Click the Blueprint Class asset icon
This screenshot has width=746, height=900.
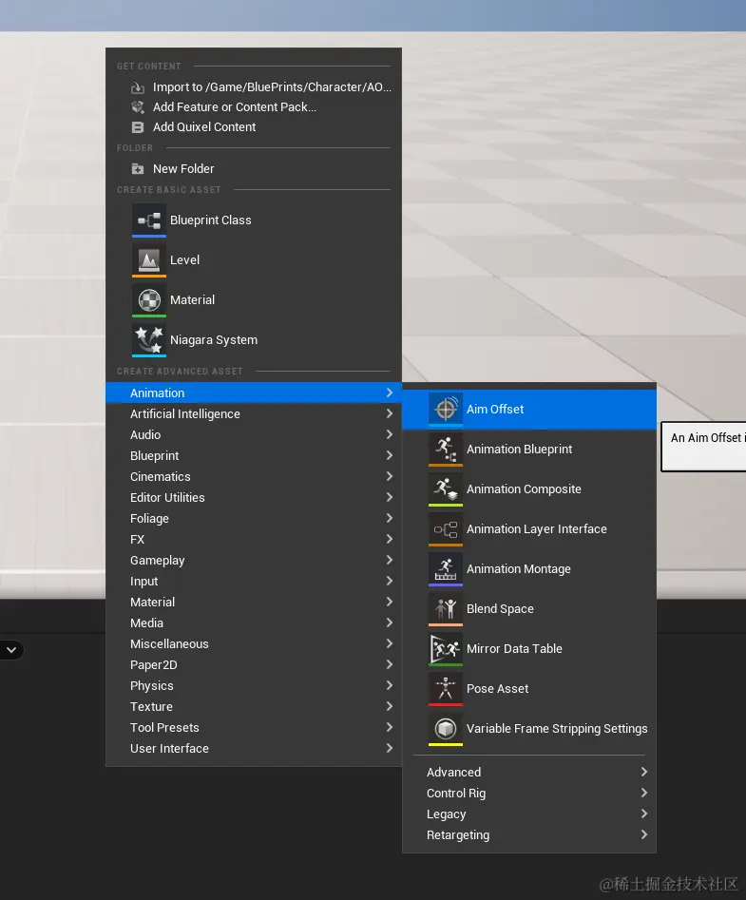point(149,220)
